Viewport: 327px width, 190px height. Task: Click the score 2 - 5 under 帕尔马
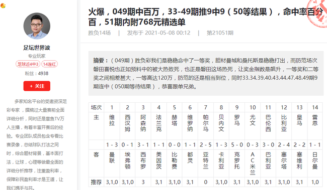tap(206, 145)
